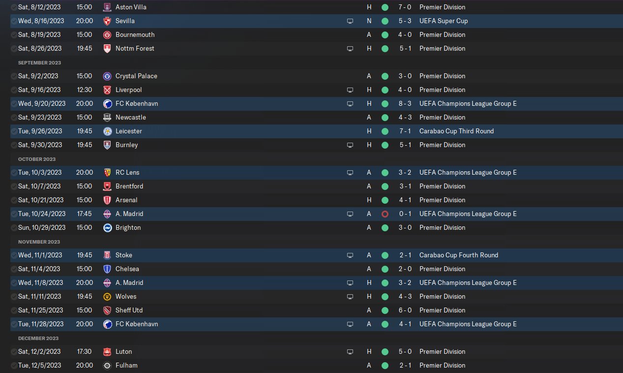Open the RC Lens club badge
Viewport: 623px width, 373px height.
107,173
